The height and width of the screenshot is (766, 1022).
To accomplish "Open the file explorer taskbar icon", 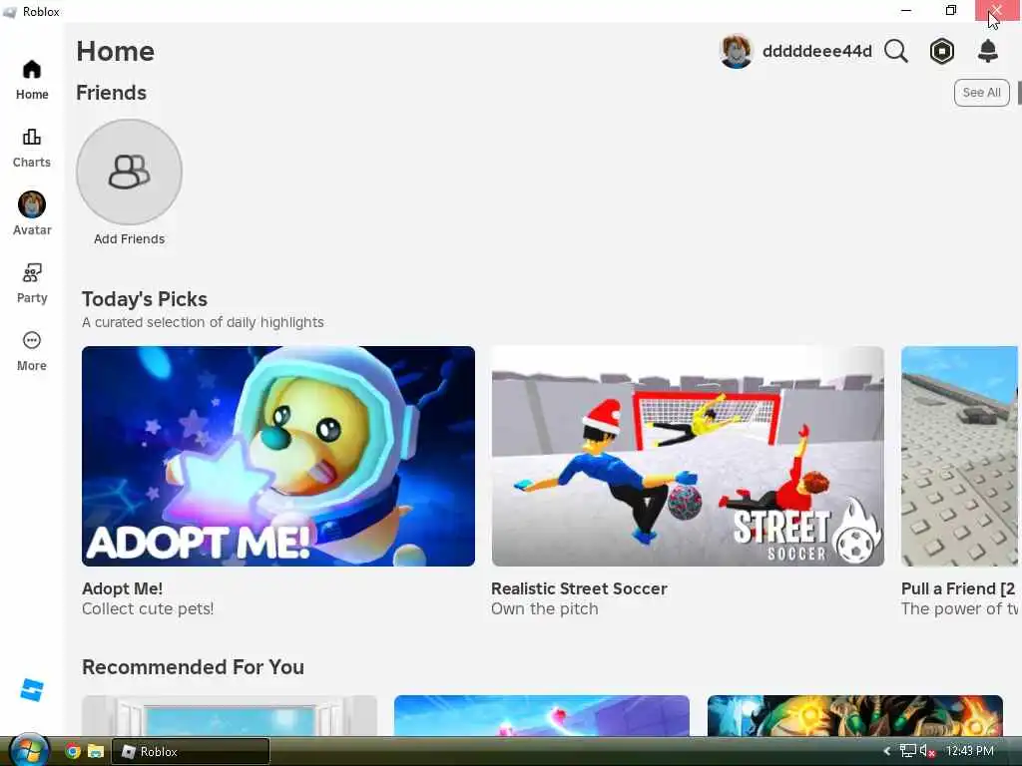I will tap(96, 752).
